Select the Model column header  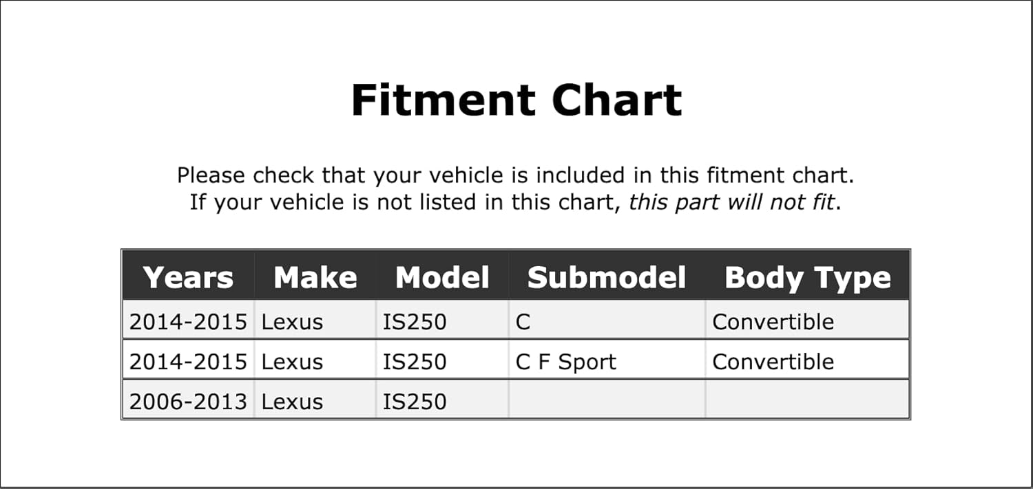(x=442, y=278)
